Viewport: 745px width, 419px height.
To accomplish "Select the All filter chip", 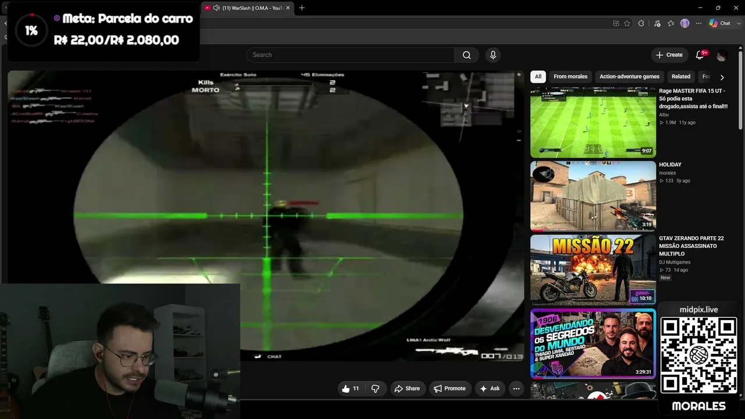I will (538, 76).
